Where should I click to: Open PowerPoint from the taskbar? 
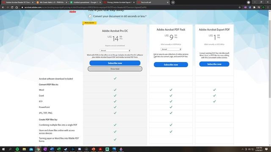[94, 149]
